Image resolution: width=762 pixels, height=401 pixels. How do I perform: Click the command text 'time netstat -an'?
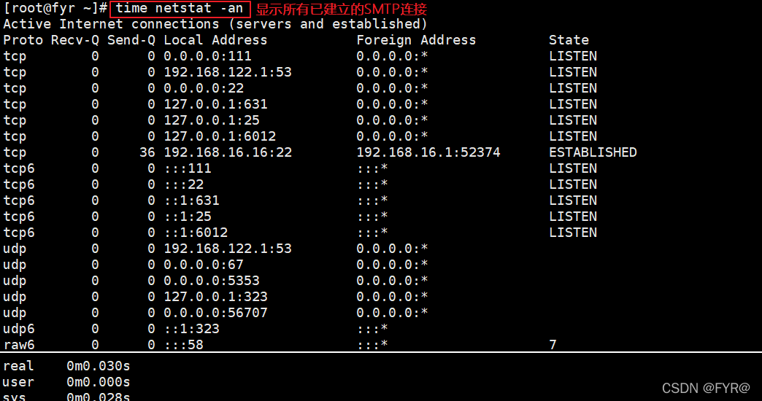coord(180,8)
